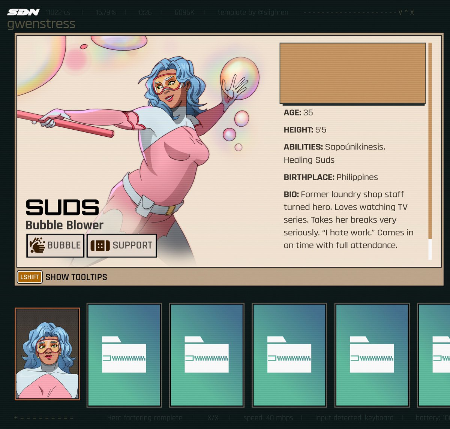Viewport: 450px width, 429px height.
Task: Click the BIO text paragraph
Action: click(x=348, y=220)
